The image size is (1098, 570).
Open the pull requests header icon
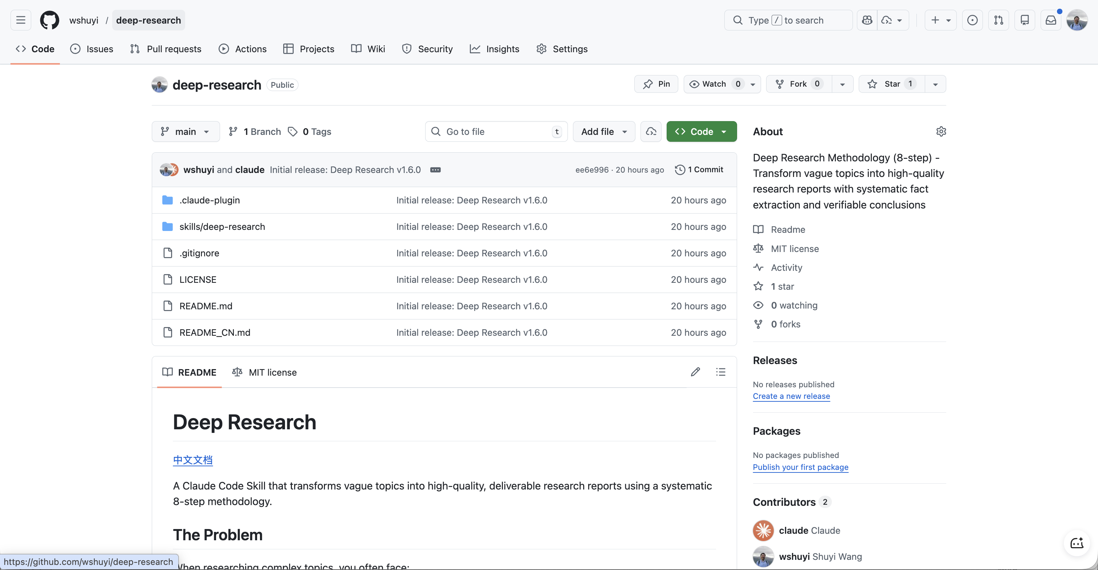[998, 20]
